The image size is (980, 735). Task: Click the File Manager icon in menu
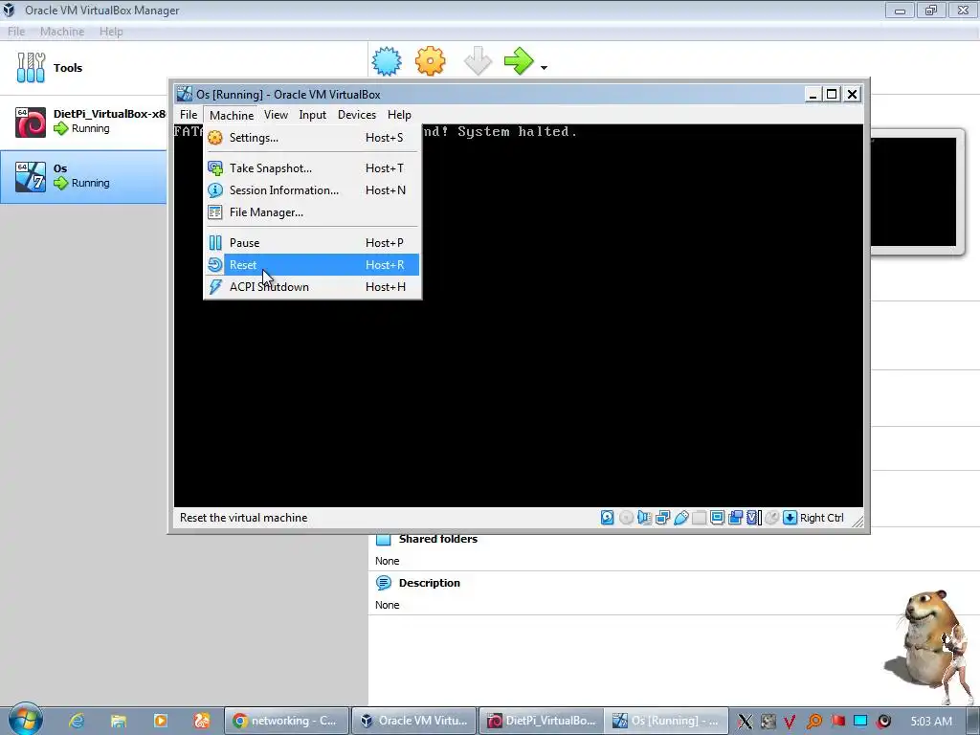215,212
